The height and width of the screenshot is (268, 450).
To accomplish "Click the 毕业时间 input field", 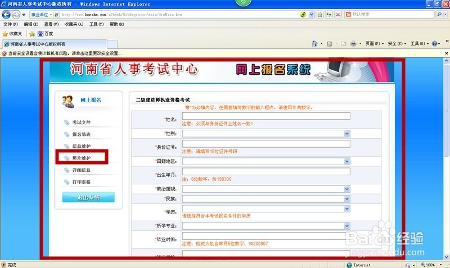I will tap(266, 236).
